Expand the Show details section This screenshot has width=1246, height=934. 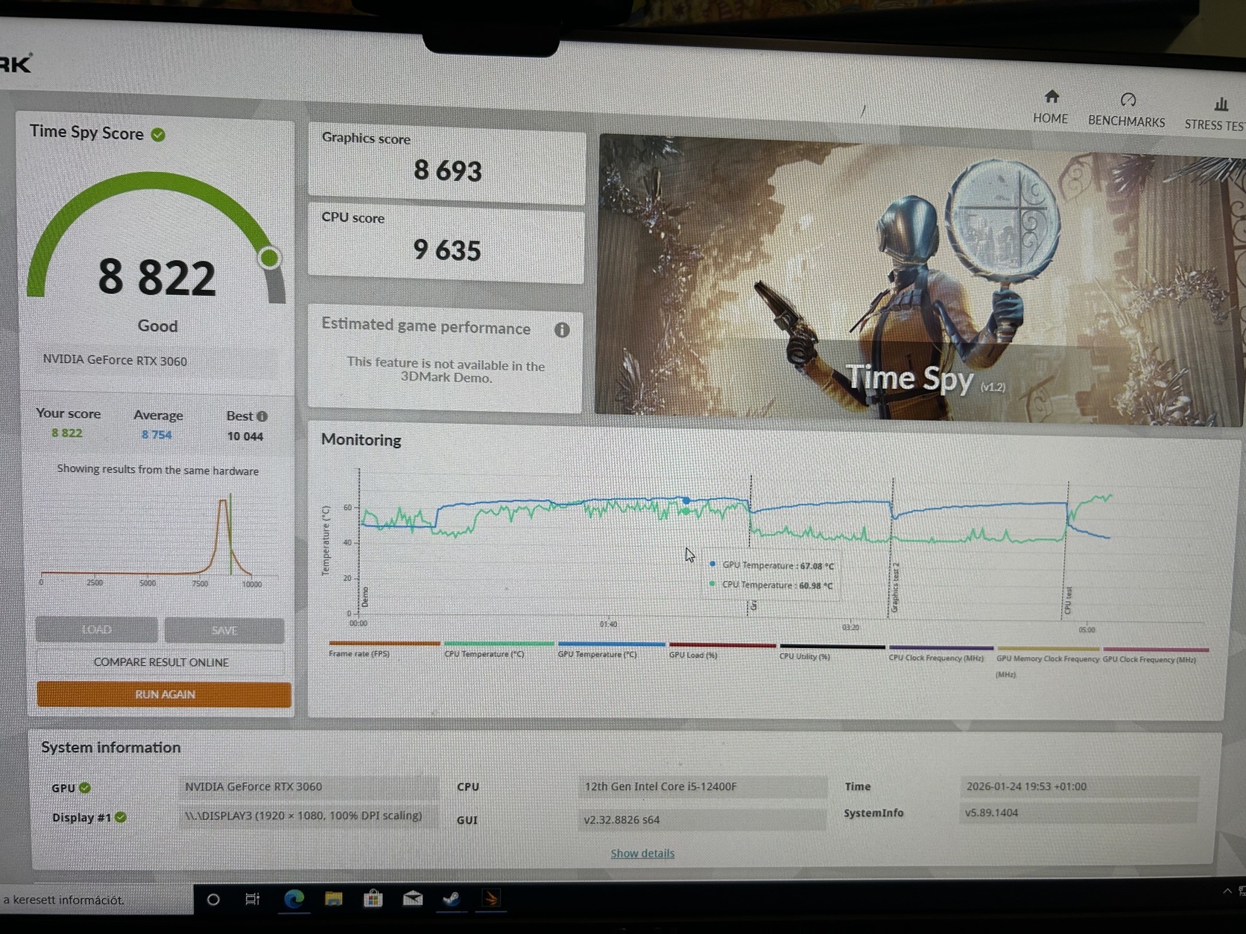[x=642, y=853]
